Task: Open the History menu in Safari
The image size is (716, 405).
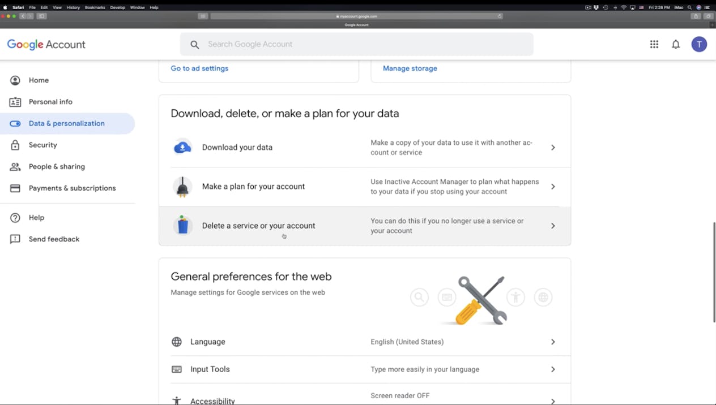Action: 73,7
